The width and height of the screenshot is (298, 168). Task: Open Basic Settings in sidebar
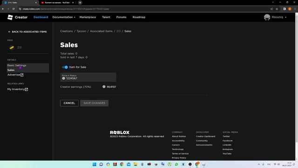17,65
